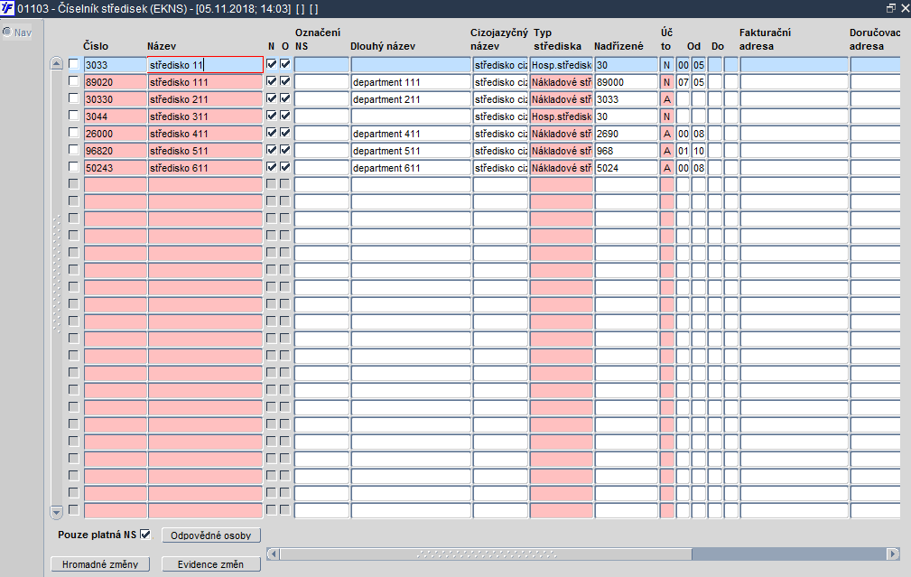Click the Cizojazyčný název column header
Viewport: 911px width, 577px height.
tap(499, 39)
